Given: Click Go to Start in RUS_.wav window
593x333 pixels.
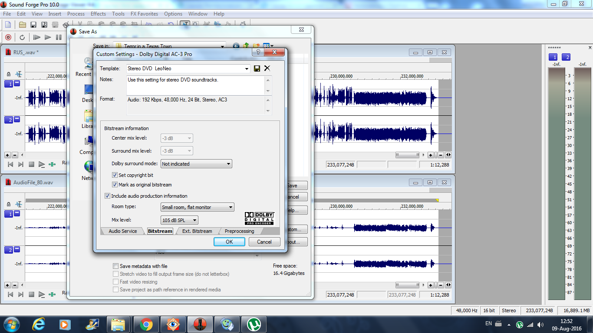Looking at the screenshot, I should pyautogui.click(x=10, y=164).
